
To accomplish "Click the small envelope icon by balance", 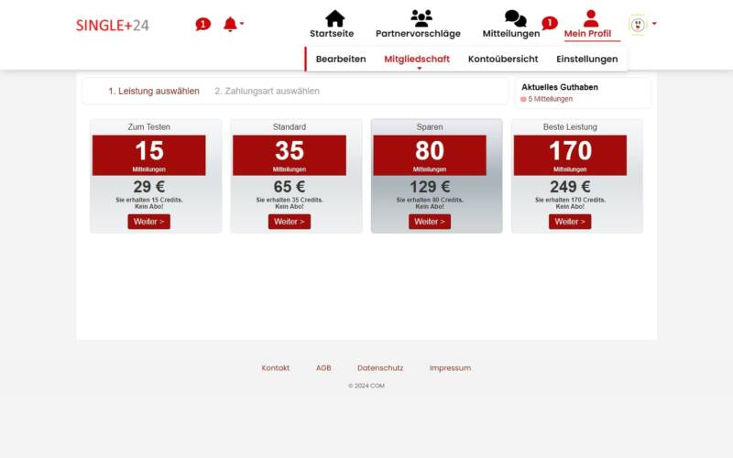I will click(x=523, y=100).
